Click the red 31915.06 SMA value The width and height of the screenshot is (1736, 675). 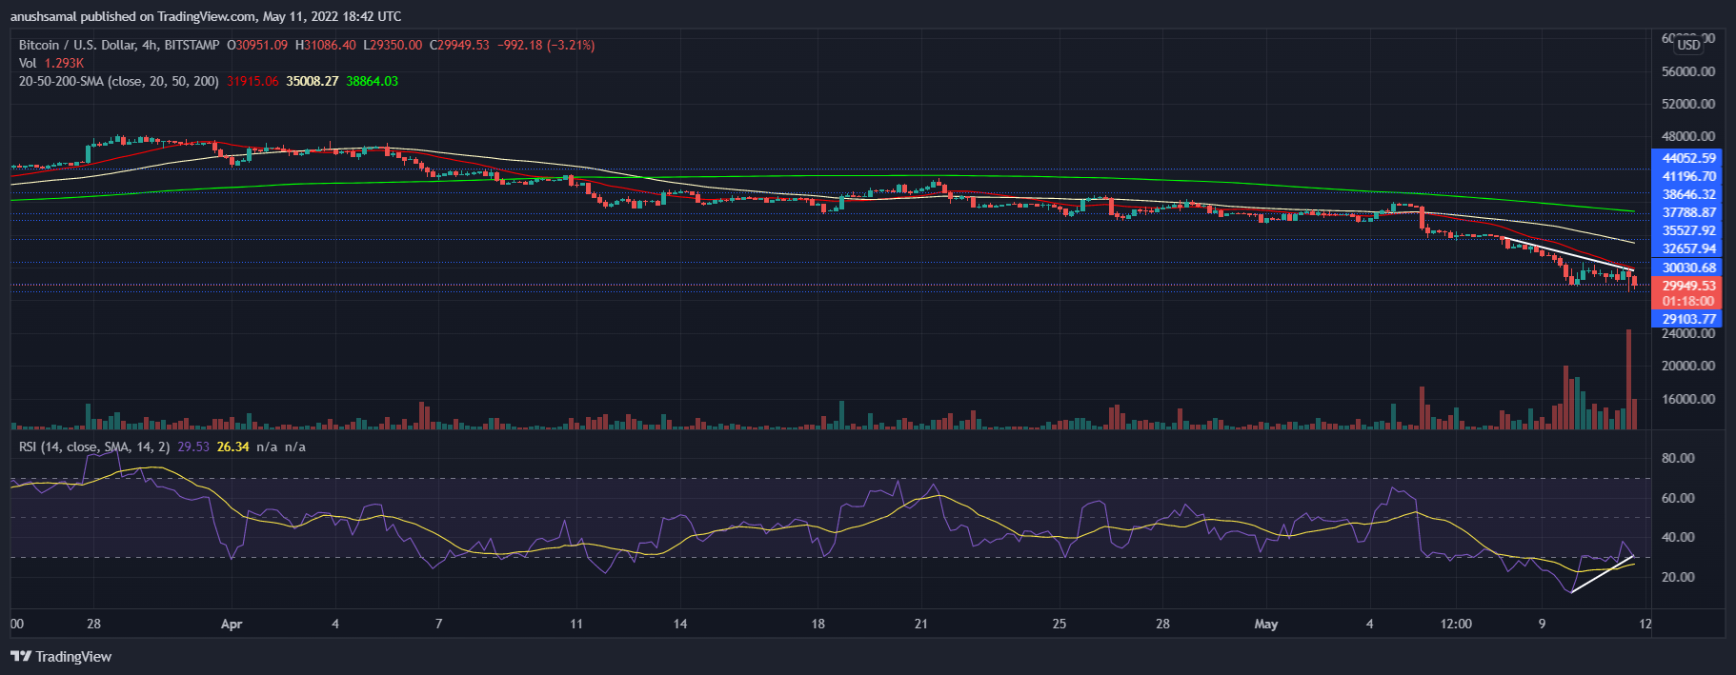coord(252,81)
